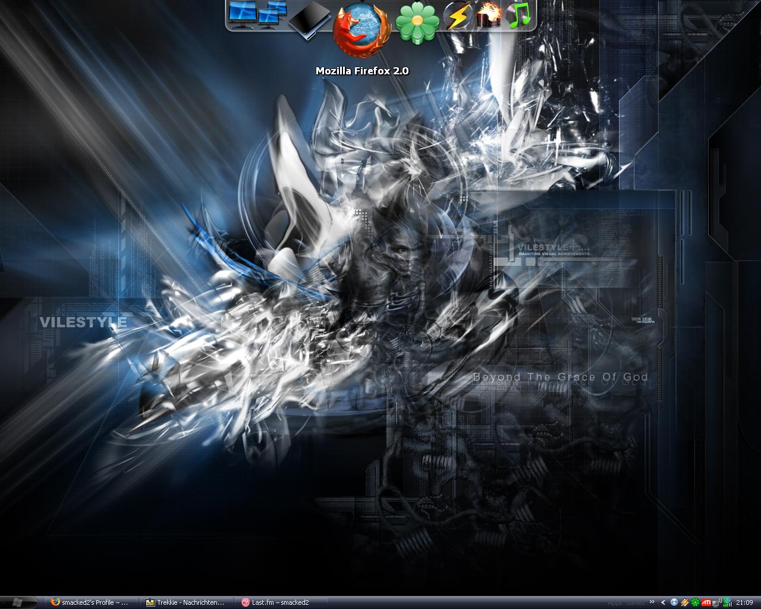Open the Apps toolbar in taskbar
This screenshot has height=609, width=761.
coord(615,602)
